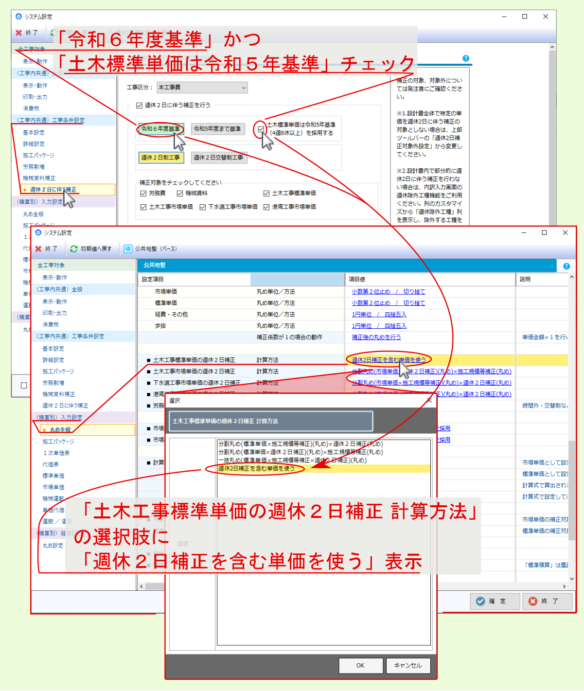Viewport: 584px width, 691px height.
Task: Click the green 初期値へ戻す refresh icon
Action: tap(74, 248)
